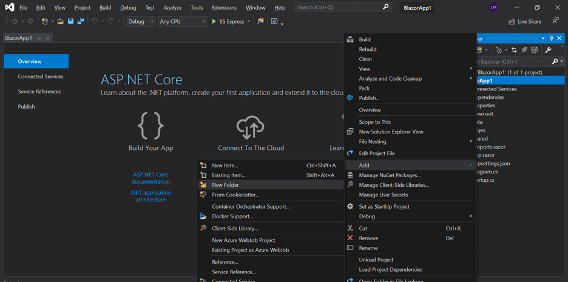Open Solution Explorer Properties wrench icon
Screen dimensions: 568x282
tap(549, 50)
